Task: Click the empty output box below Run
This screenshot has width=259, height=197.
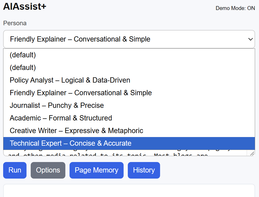Action: (x=129, y=191)
